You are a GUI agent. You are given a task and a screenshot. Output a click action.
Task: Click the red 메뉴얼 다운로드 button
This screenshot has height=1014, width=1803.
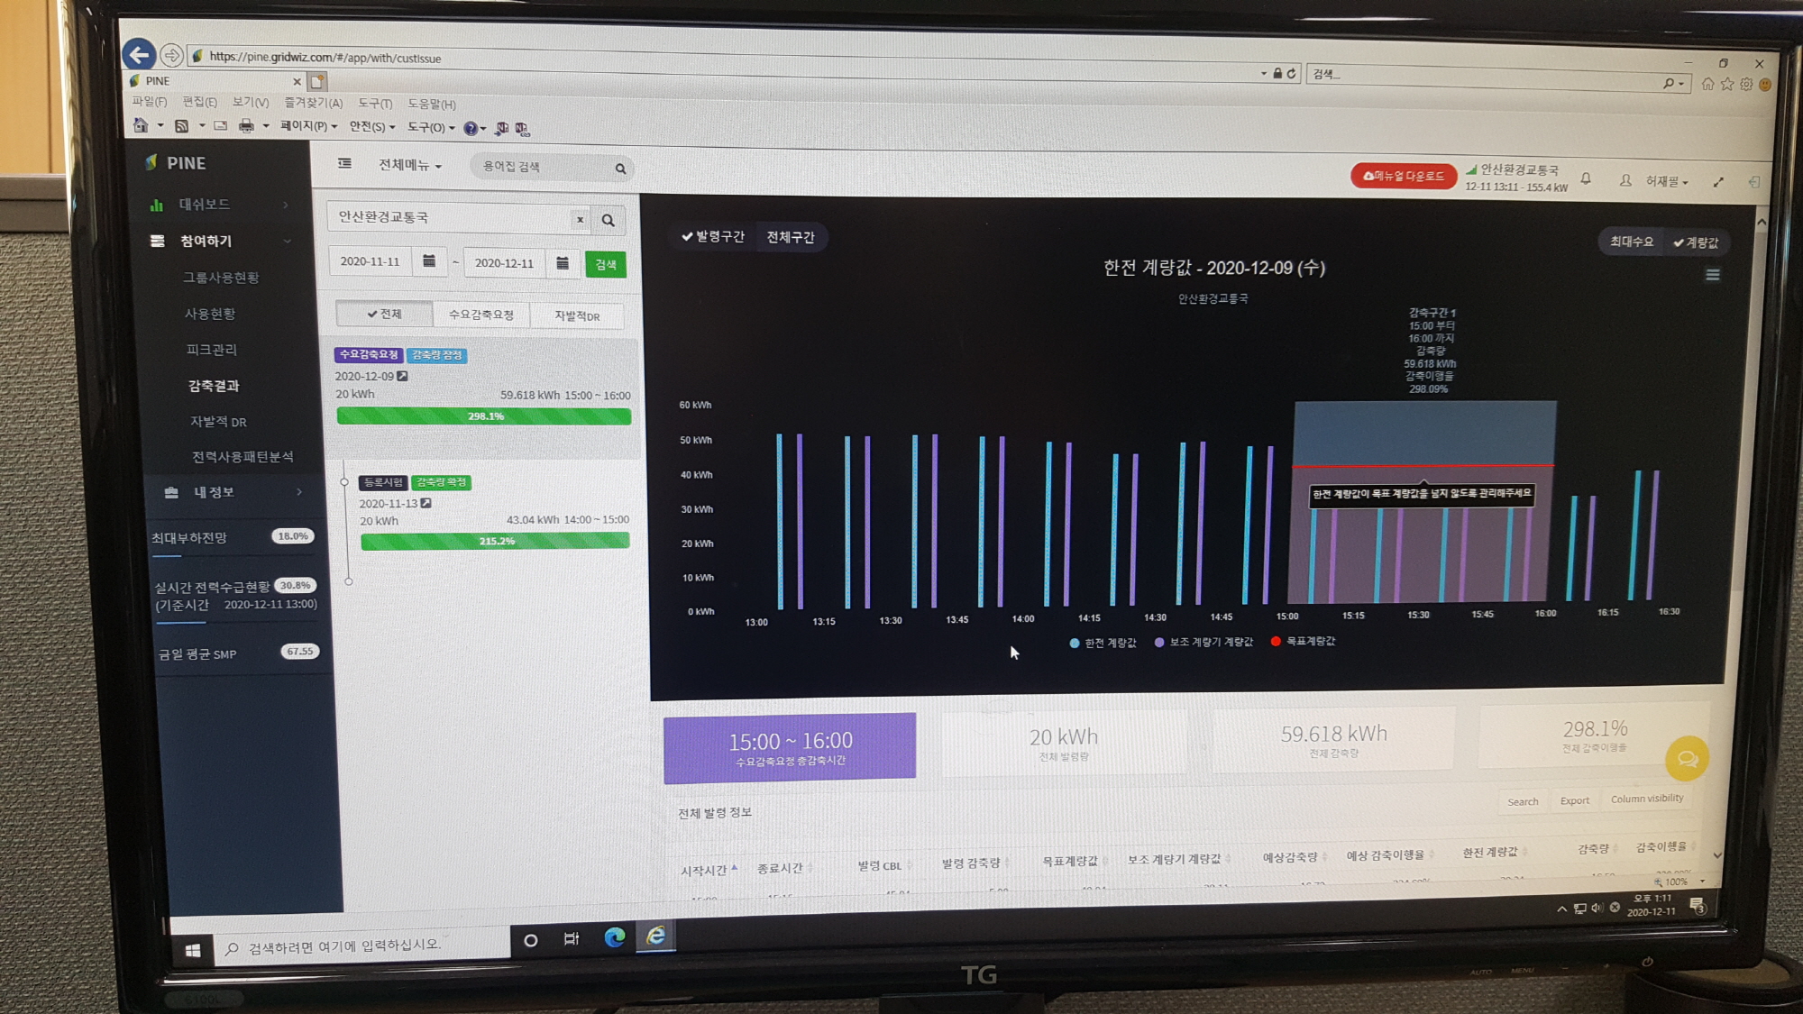coord(1403,176)
